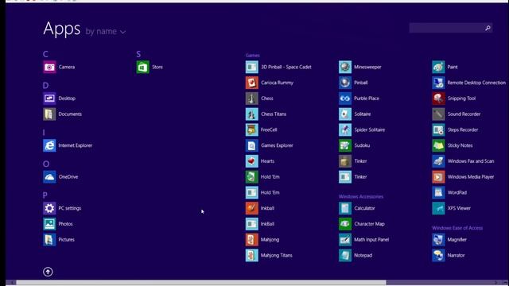This screenshot has width=509, height=286.
Task: Select the 'XPS Viewer' label
Action: click(x=459, y=208)
